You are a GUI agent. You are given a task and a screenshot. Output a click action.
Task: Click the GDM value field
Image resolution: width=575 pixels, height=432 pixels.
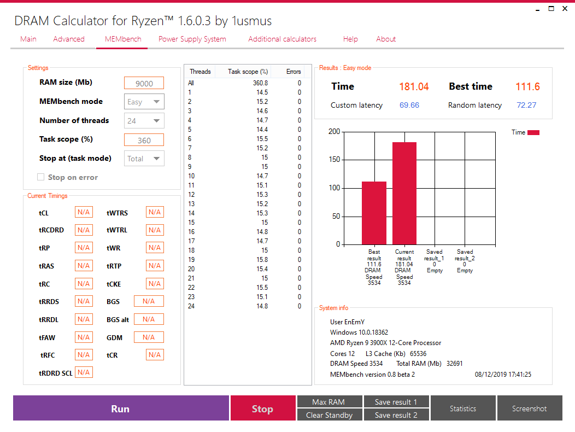pos(149,337)
